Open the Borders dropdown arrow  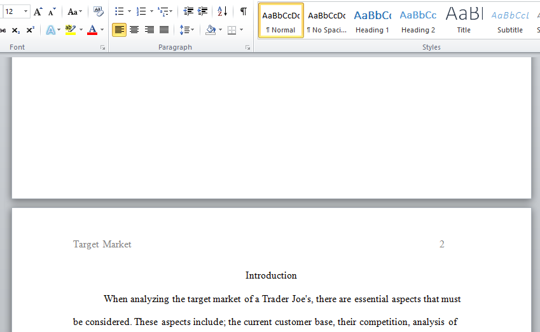[x=242, y=30]
